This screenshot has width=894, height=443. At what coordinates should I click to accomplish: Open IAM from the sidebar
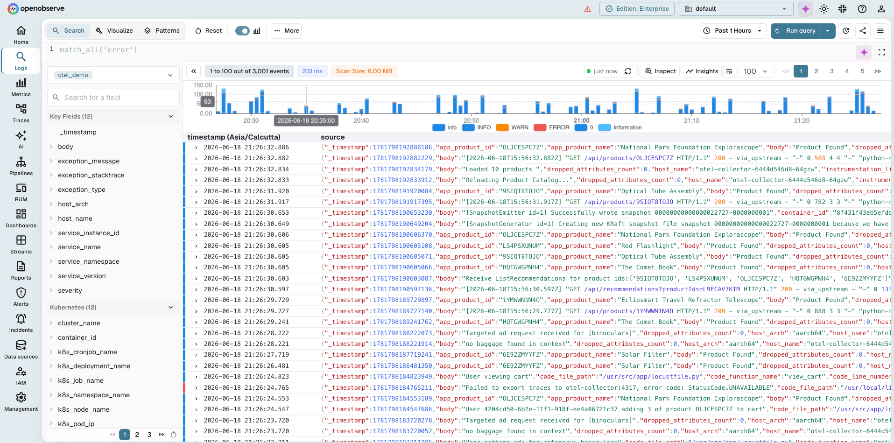point(21,376)
